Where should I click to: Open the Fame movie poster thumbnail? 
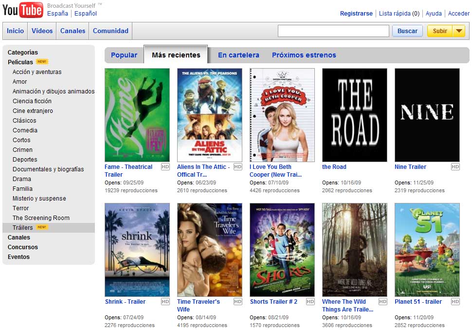[x=137, y=115]
